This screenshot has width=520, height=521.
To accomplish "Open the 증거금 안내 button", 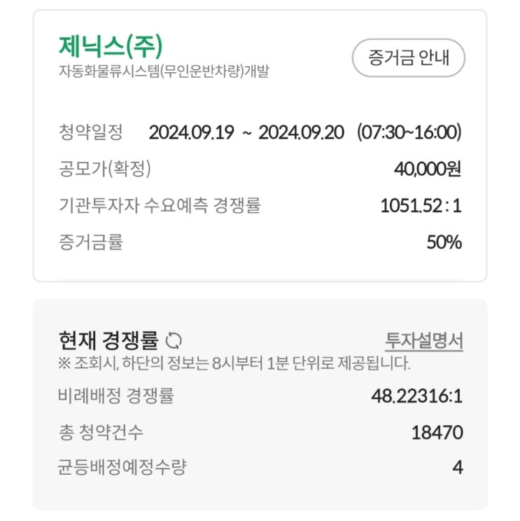I will point(409,57).
